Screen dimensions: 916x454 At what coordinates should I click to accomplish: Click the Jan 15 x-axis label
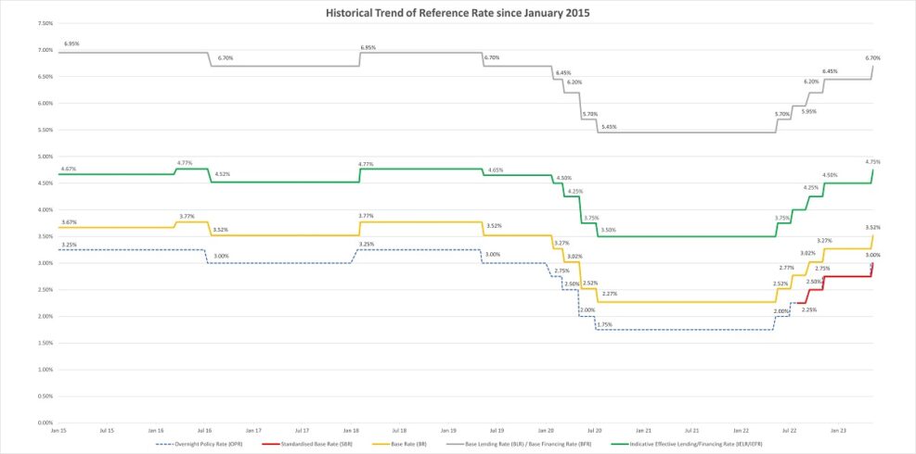pos(58,431)
